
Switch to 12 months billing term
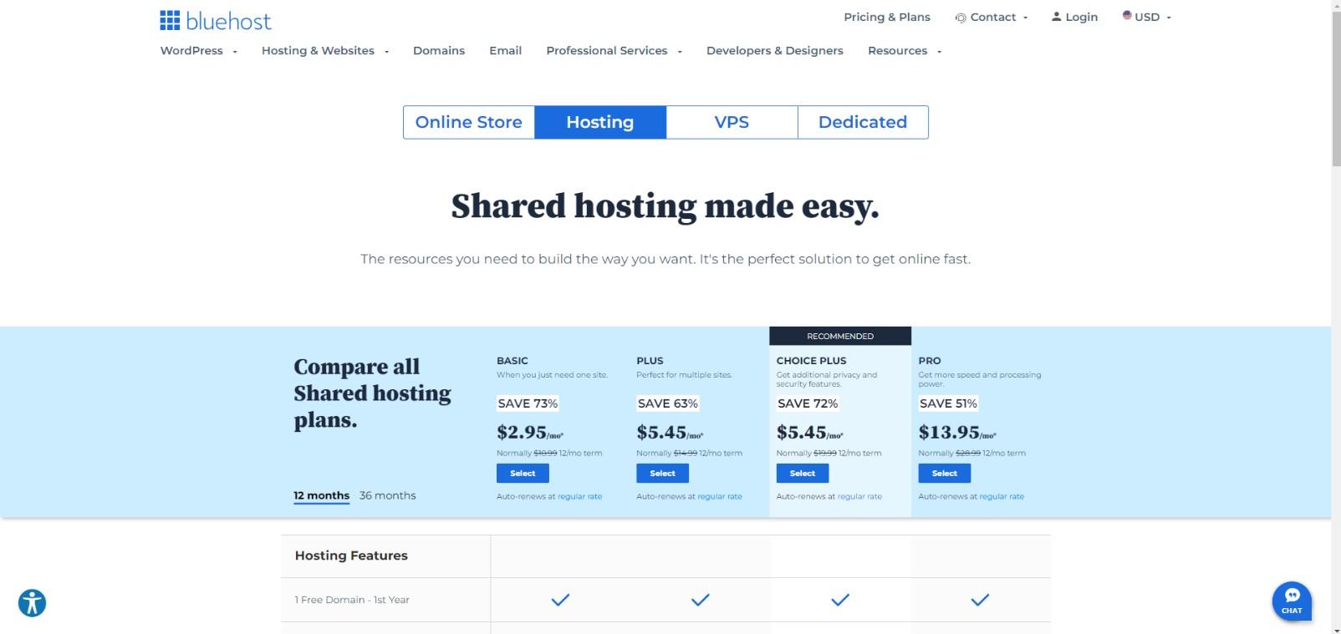(321, 495)
